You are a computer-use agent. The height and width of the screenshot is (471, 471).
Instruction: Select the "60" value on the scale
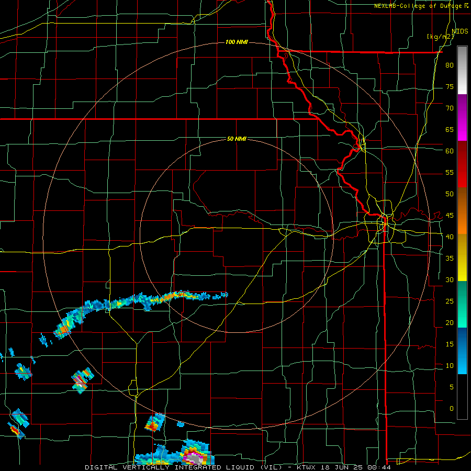coord(450,151)
